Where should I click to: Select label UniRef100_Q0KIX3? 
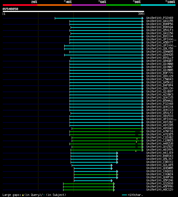[x=160, y=110]
